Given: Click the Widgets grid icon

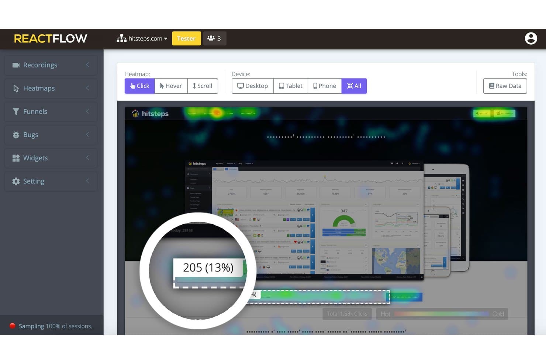Looking at the screenshot, I should coord(16,158).
